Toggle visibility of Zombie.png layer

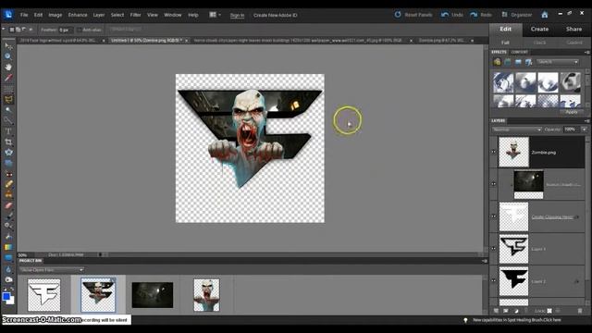click(493, 152)
